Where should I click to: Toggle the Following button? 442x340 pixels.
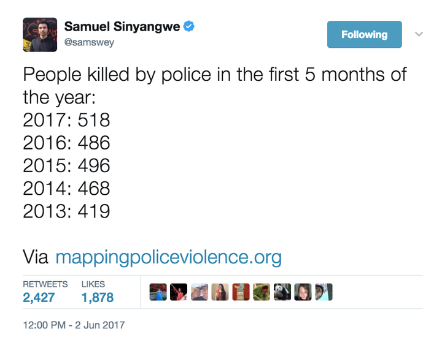tap(364, 34)
